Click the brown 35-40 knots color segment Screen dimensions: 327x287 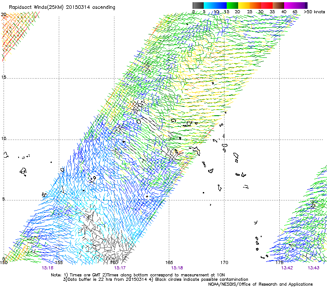pyautogui.click(x=278, y=5)
